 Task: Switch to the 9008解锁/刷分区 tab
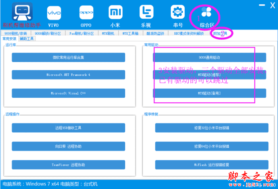pos(48,33)
